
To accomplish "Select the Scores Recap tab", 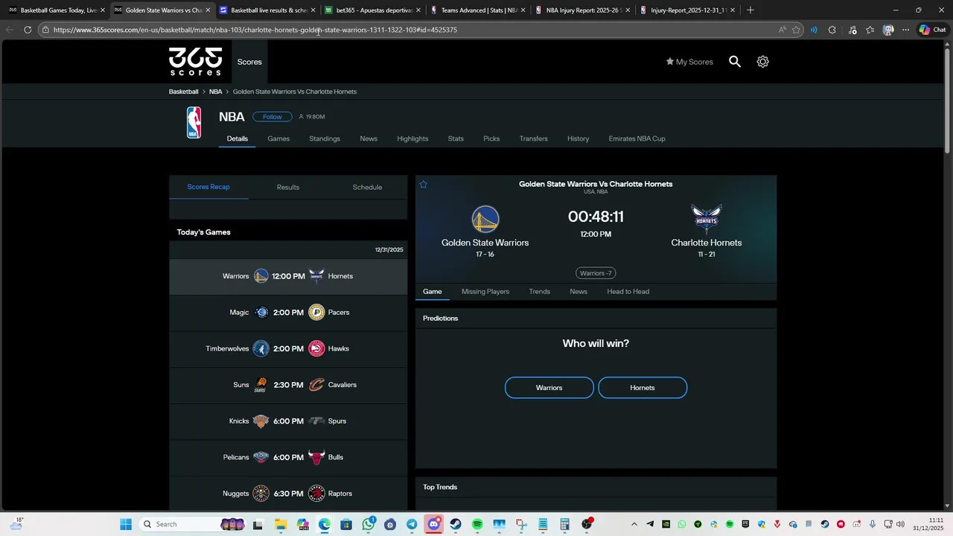I will [x=208, y=187].
